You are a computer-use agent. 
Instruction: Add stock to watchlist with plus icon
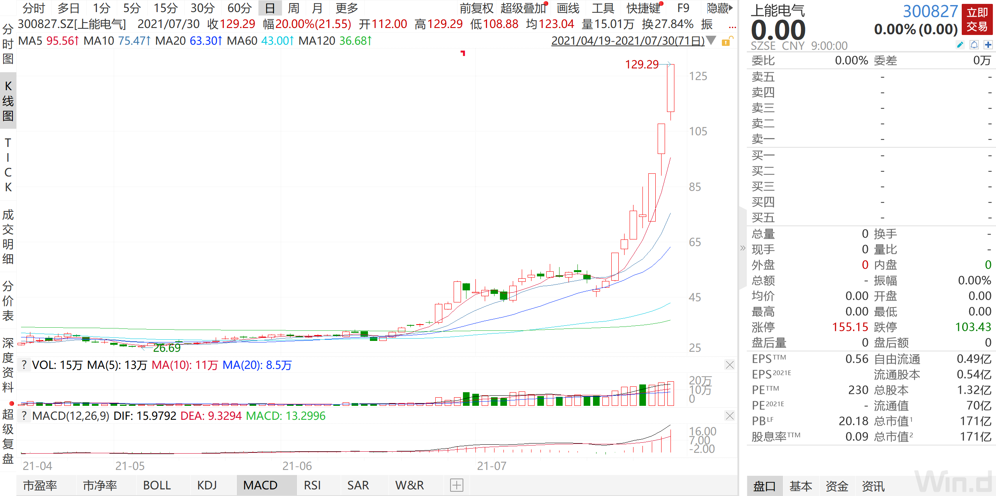[x=988, y=45]
